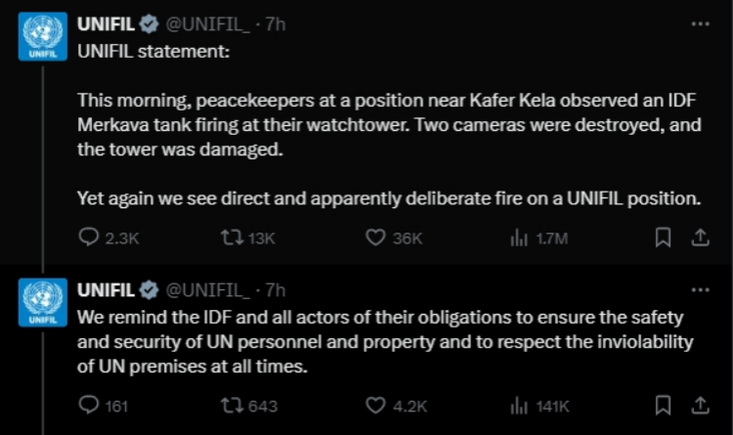Image resolution: width=733 pixels, height=435 pixels.
Task: Bookmark the second UNIFIL tweet
Action: (x=663, y=405)
